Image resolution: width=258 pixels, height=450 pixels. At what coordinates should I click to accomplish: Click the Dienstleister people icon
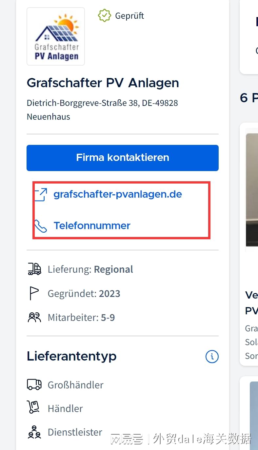tap(34, 432)
